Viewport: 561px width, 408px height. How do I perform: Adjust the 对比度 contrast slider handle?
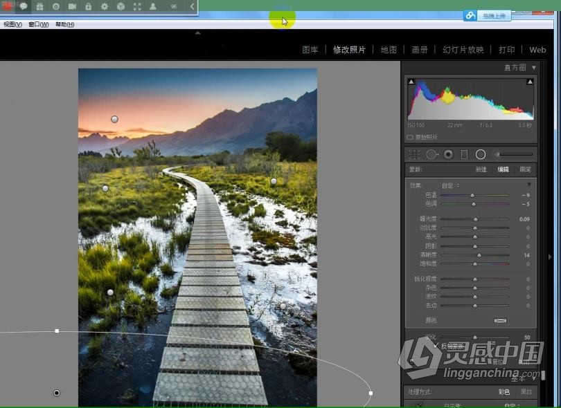[475, 228]
